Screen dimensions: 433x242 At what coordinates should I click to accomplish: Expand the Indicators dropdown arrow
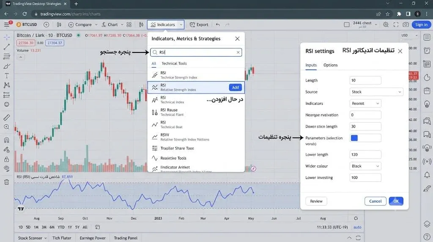coord(181,25)
